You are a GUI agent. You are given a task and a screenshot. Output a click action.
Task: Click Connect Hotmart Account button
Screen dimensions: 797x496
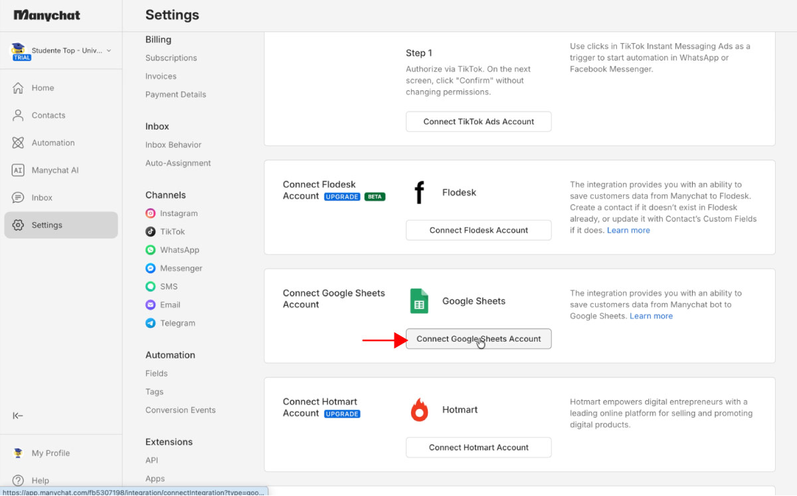479,447
